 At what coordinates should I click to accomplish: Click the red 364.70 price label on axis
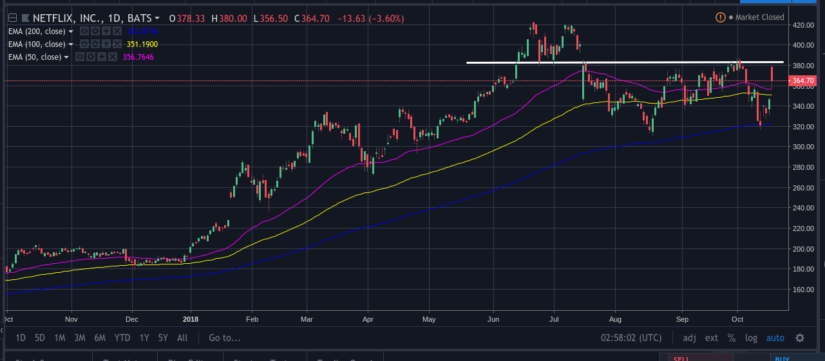tap(804, 81)
